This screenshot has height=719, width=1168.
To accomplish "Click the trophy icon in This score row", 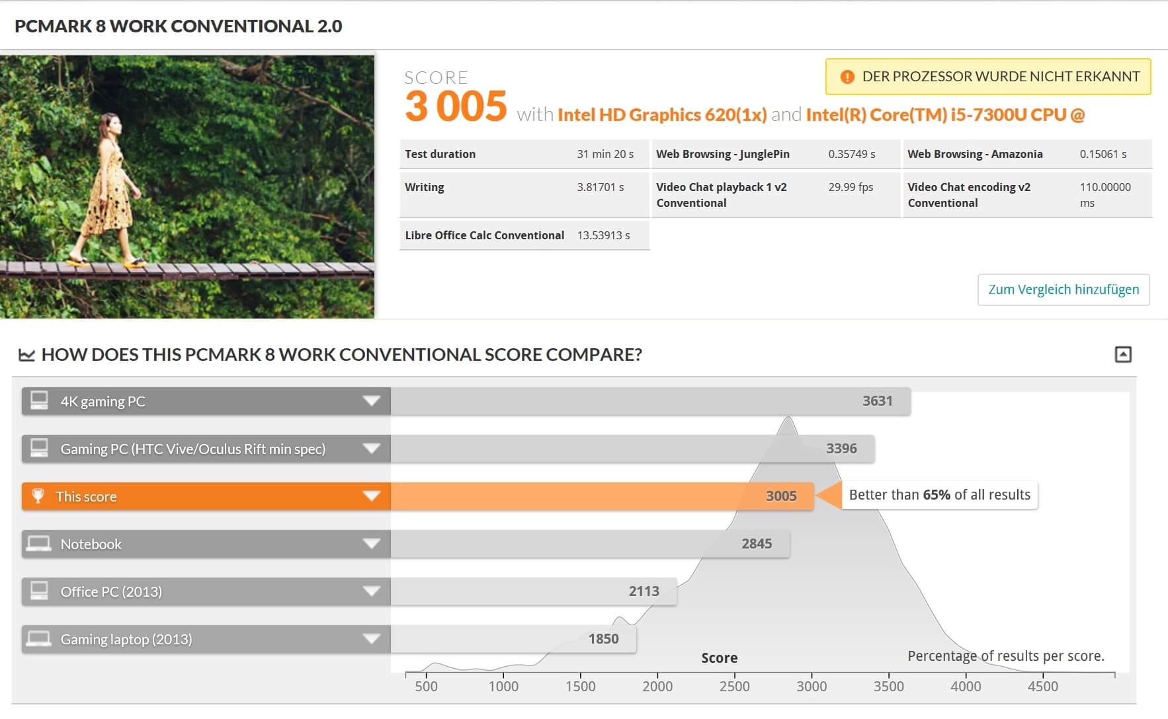I will pos(38,496).
